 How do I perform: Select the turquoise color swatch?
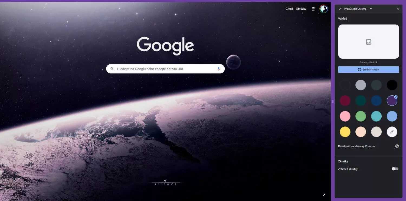(x=376, y=116)
